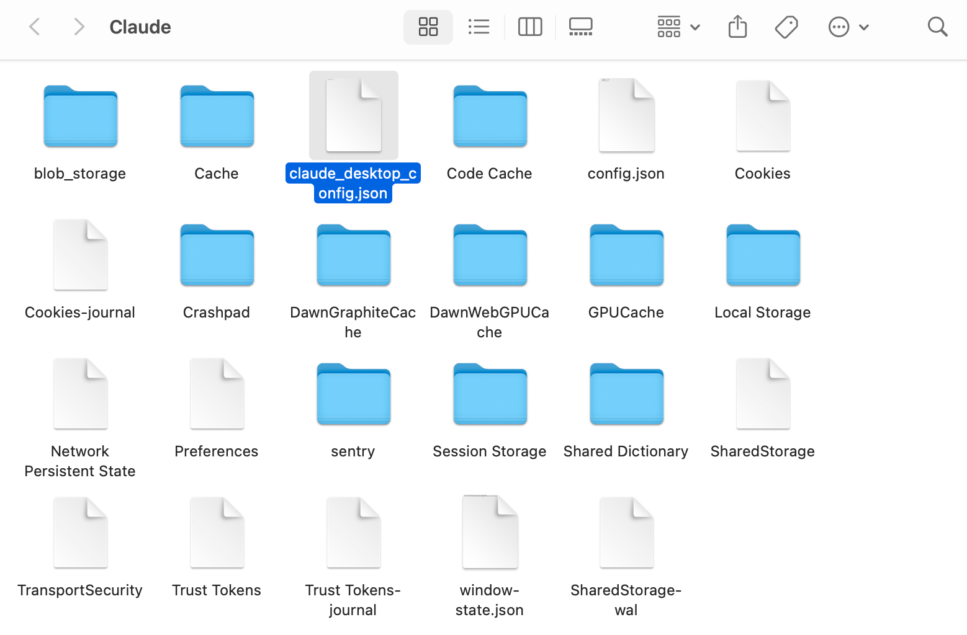Click the "claude_desktop_config.json" highlighted name
Image resolution: width=967 pixels, height=635 pixels.
click(x=353, y=183)
